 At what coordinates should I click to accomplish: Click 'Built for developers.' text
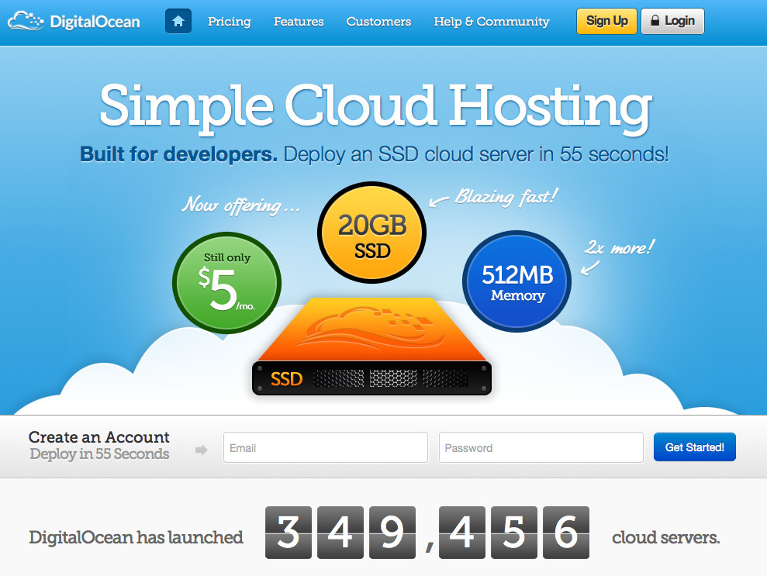coord(179,154)
